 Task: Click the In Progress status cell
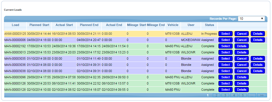click(209, 34)
